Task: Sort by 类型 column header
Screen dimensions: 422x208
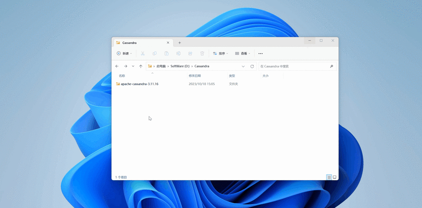Action: pos(232,76)
